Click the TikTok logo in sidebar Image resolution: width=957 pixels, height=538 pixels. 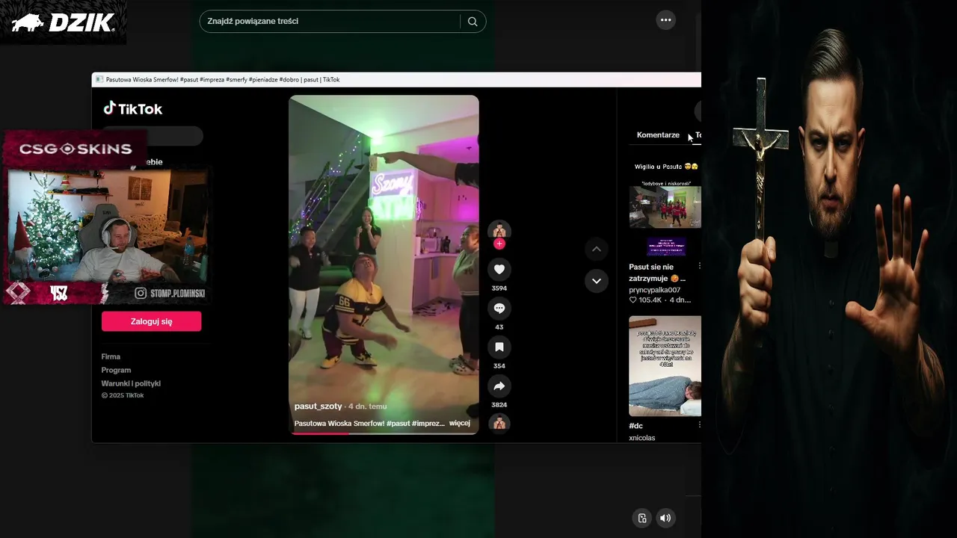132,109
